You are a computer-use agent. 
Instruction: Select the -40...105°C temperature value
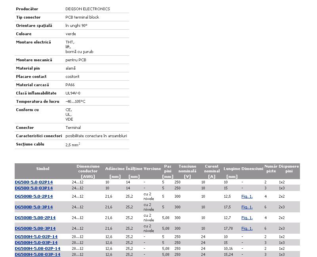pos(75,101)
